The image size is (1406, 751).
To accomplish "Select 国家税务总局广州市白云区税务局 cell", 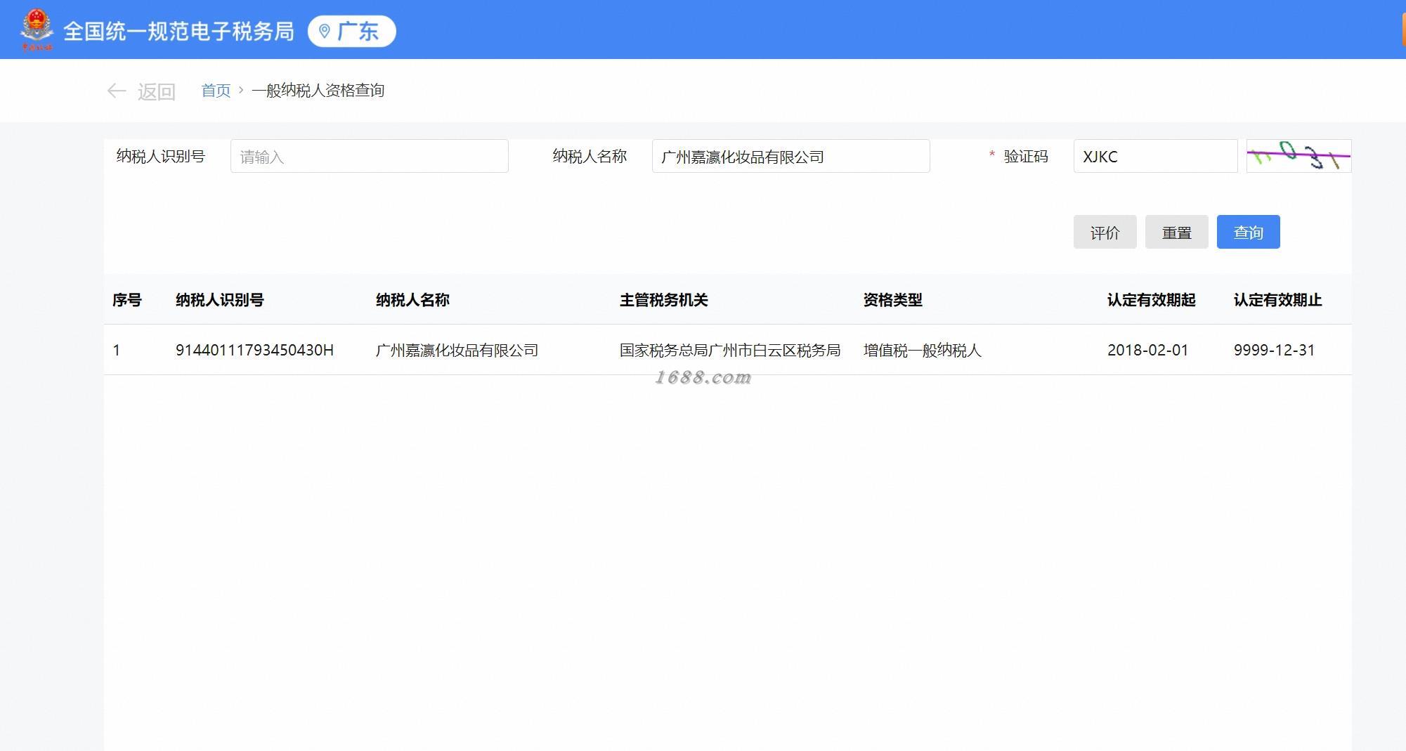I will pos(730,350).
